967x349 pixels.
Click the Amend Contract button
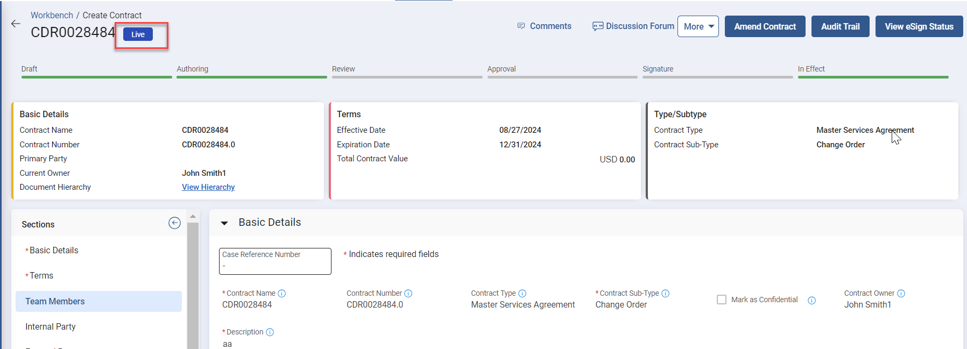(765, 26)
